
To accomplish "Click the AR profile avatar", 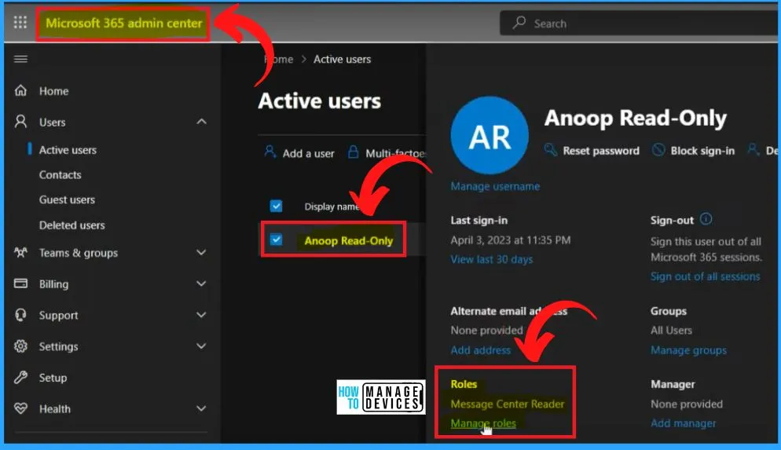I will (489, 135).
